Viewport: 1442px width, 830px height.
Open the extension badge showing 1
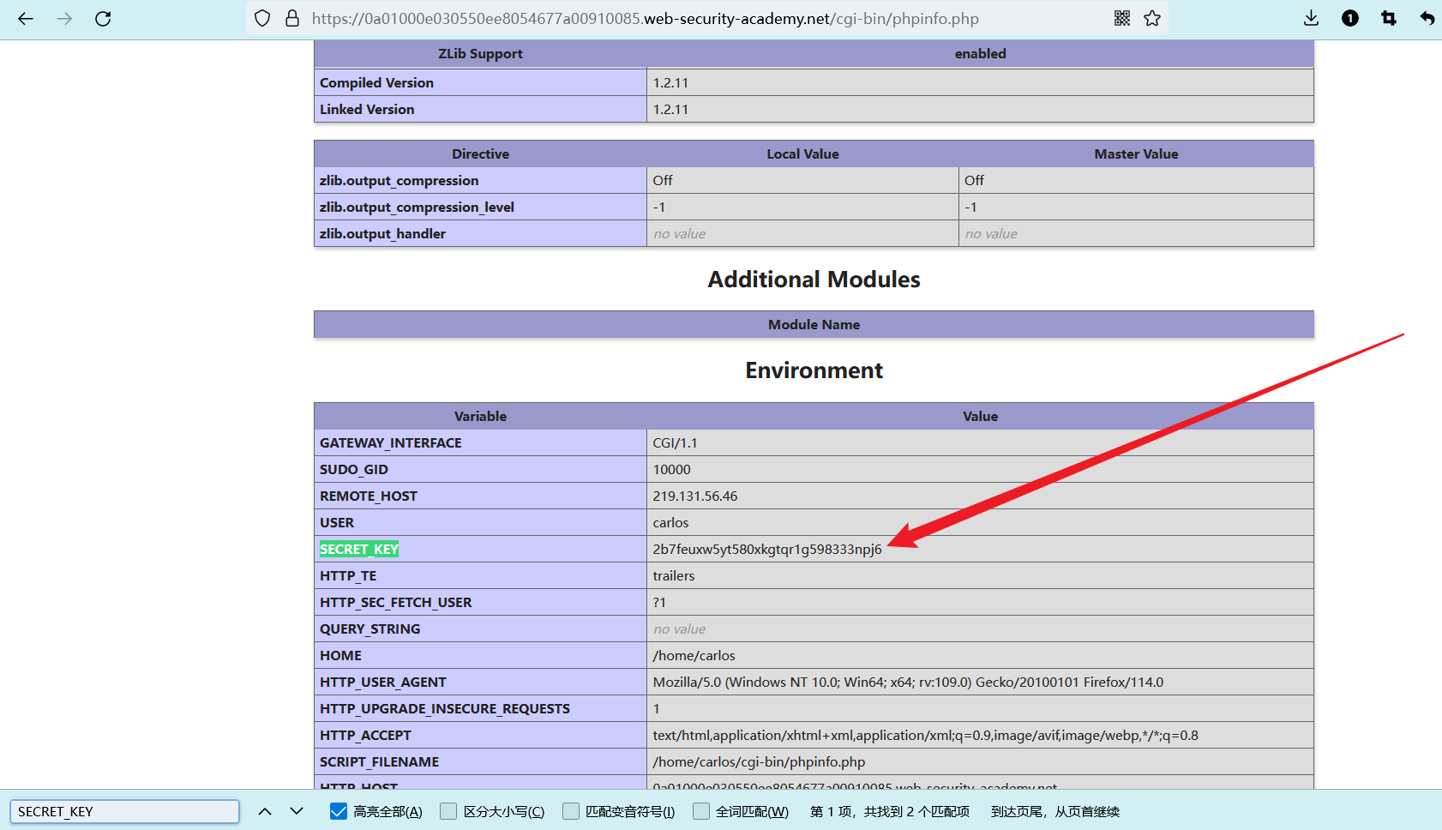point(1350,19)
